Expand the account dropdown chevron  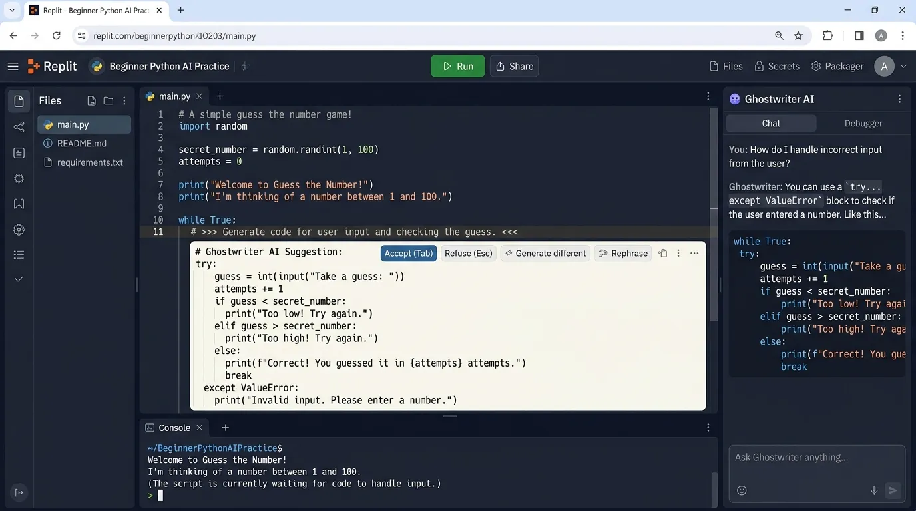903,66
